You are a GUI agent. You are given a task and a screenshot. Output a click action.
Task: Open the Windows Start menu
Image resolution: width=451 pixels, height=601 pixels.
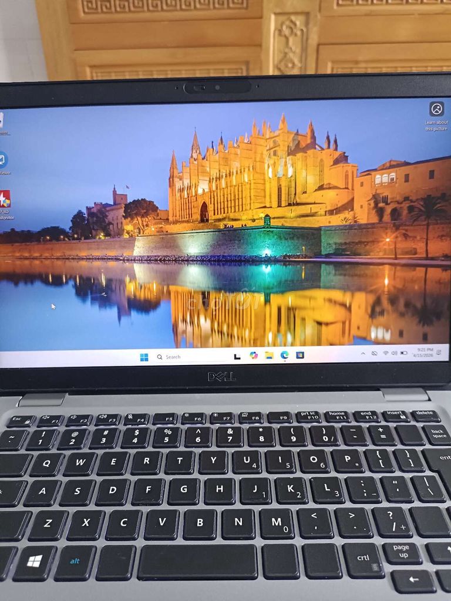pyautogui.click(x=144, y=357)
